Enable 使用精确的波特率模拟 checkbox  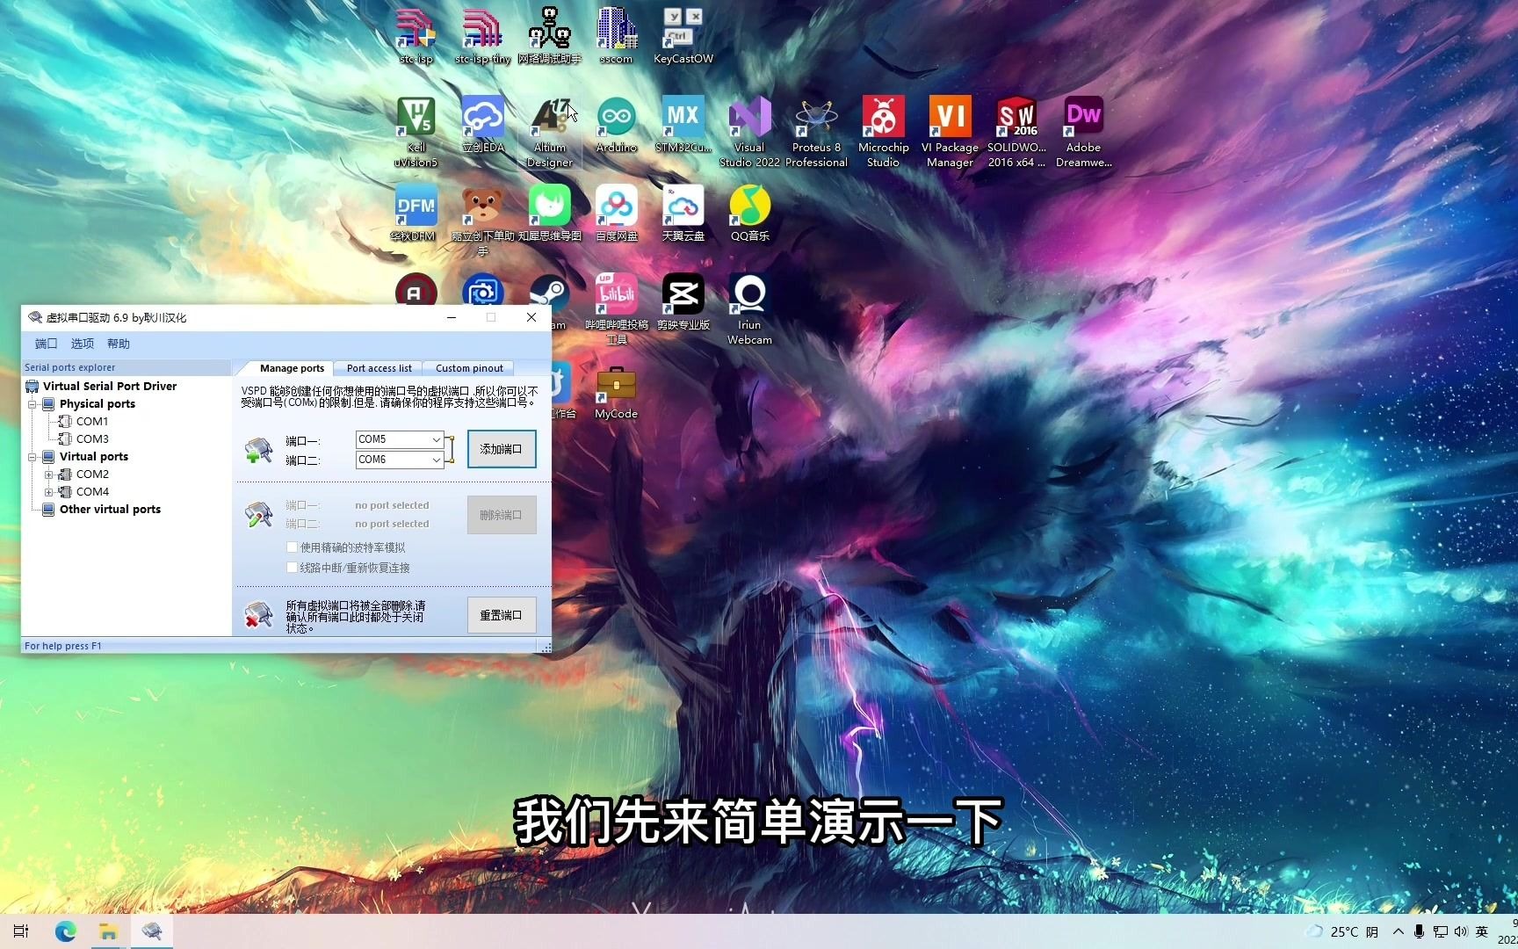pos(293,547)
